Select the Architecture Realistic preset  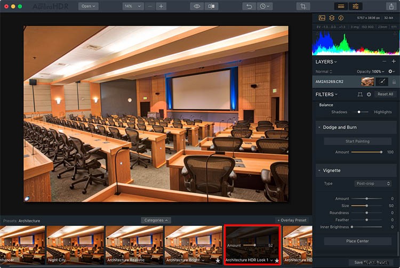[x=134, y=245]
